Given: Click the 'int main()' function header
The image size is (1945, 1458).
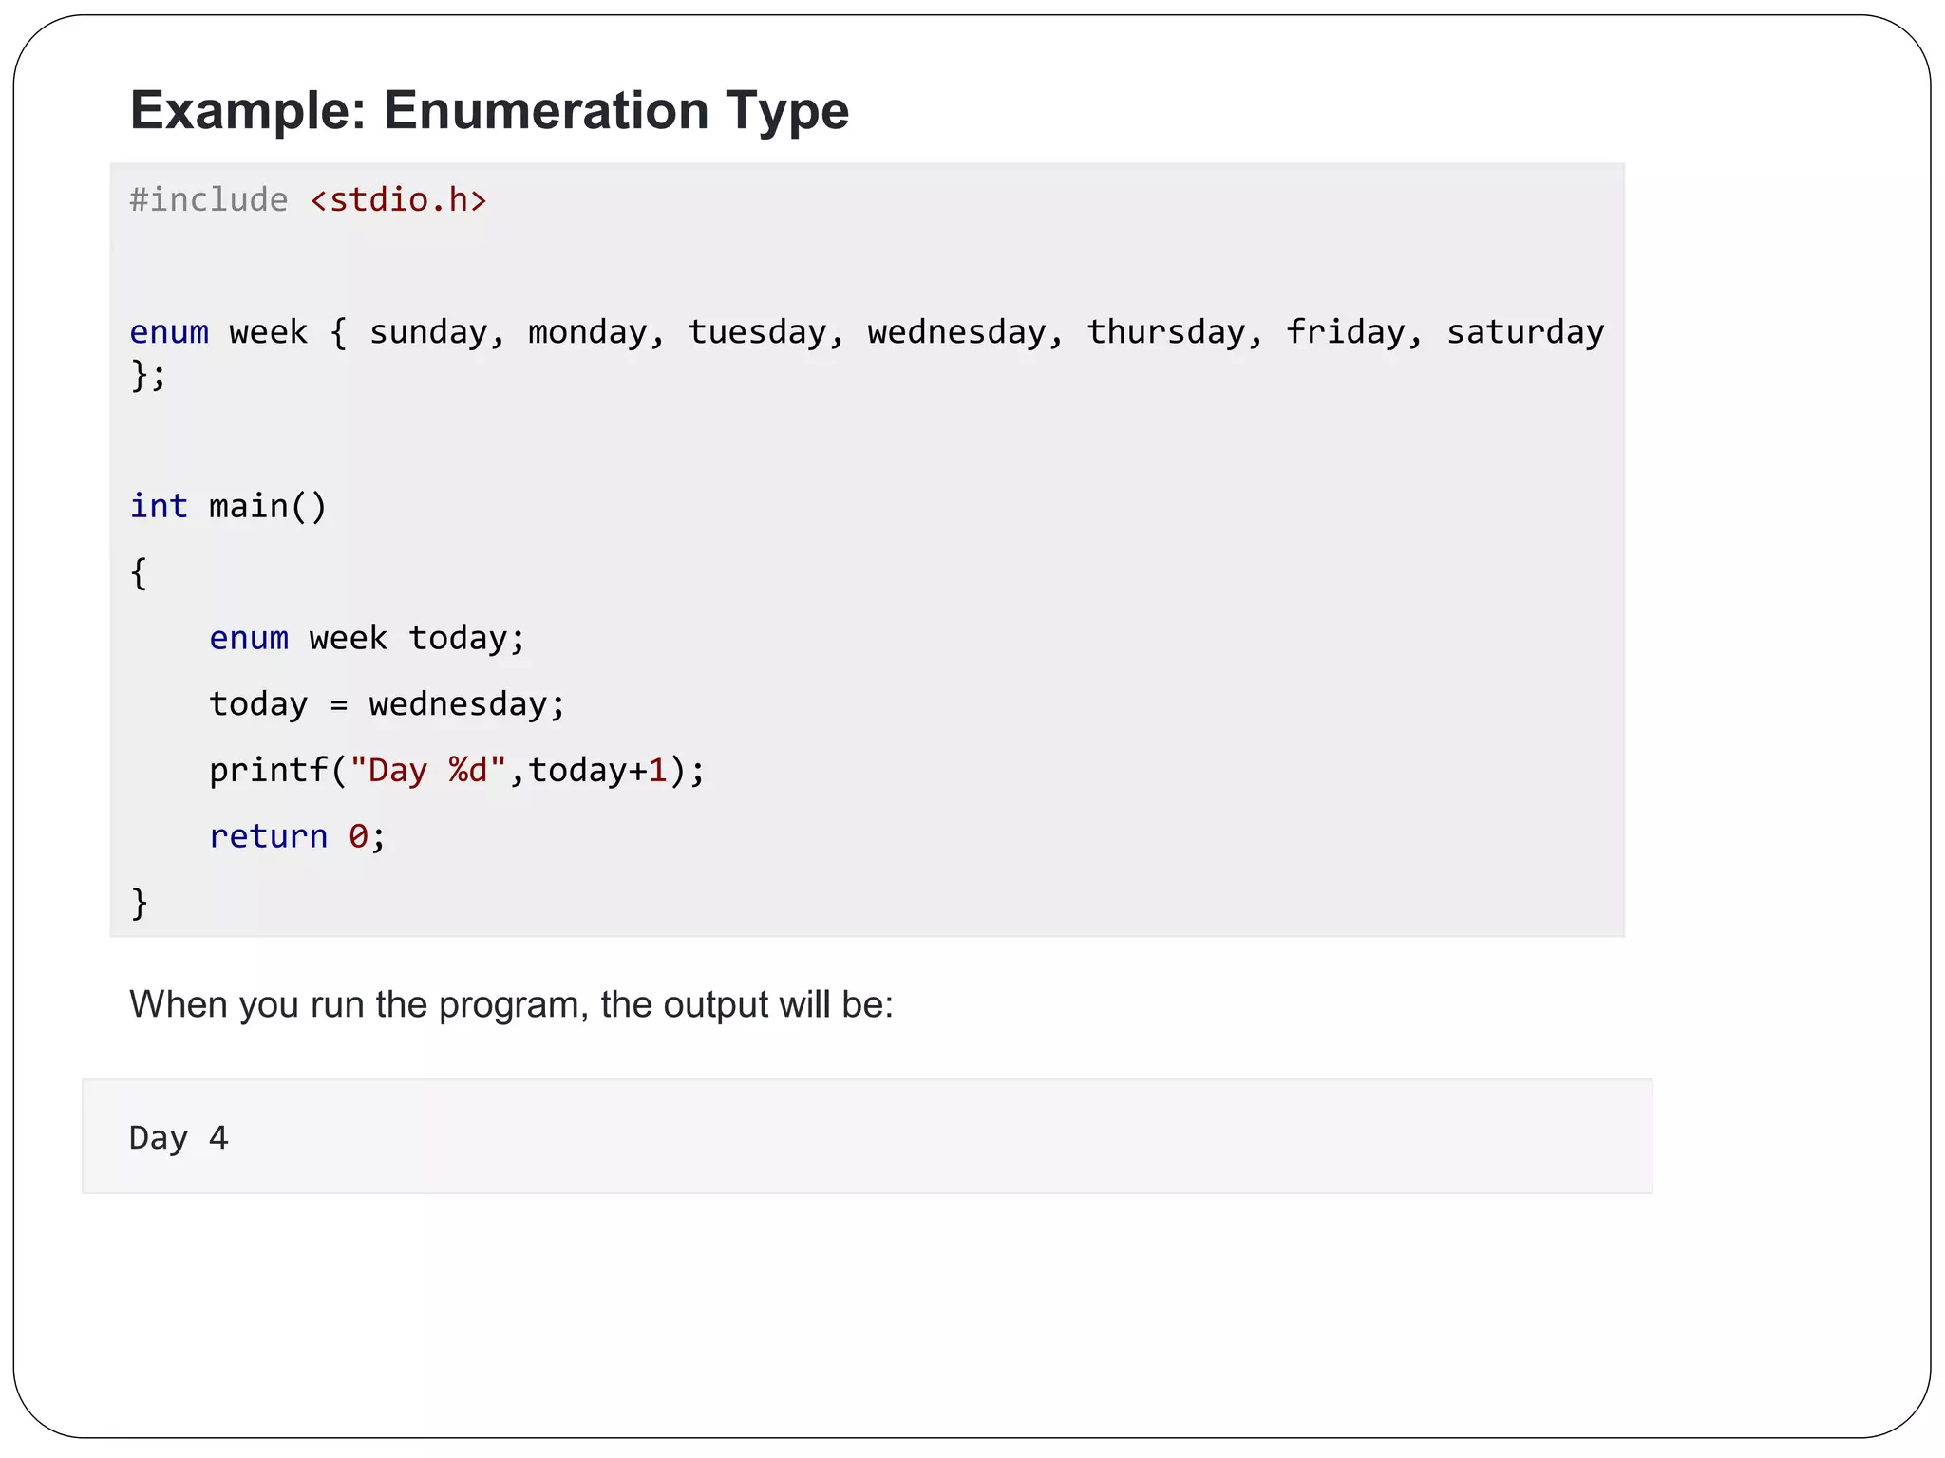Looking at the screenshot, I should pyautogui.click(x=228, y=507).
